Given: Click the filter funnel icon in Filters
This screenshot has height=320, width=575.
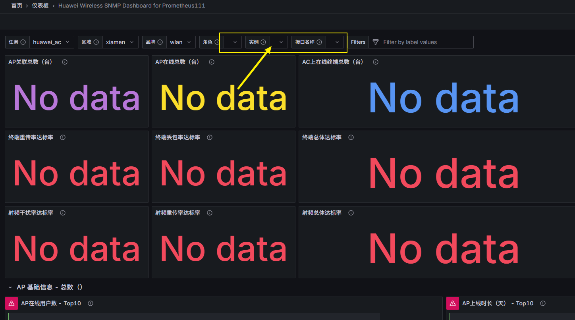Looking at the screenshot, I should 376,42.
